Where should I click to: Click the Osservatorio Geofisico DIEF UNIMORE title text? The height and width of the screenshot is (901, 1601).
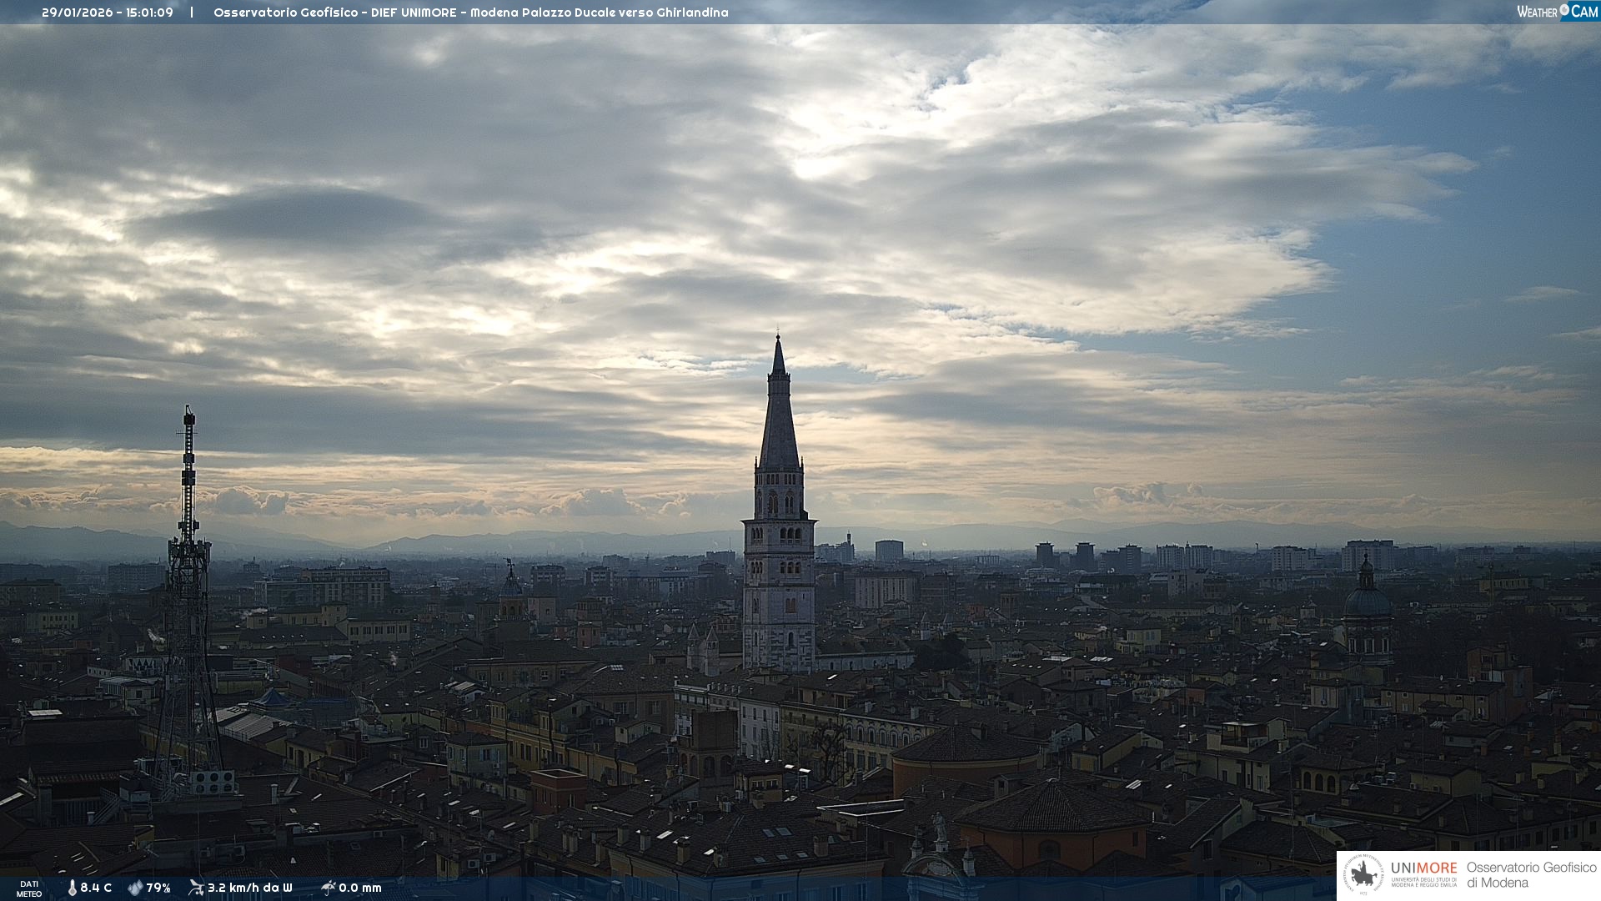tap(334, 13)
